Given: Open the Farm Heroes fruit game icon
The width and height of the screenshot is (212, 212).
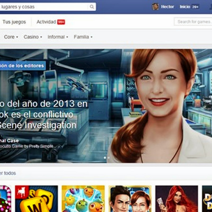Looking at the screenshot, I should 83,199.
